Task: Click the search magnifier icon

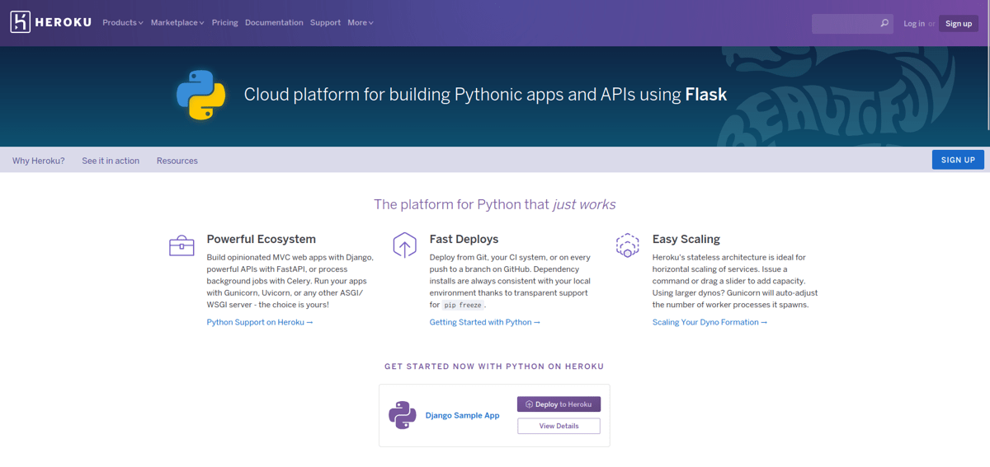Action: [884, 23]
